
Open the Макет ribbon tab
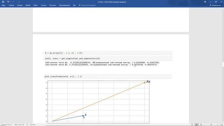click(36, 5)
